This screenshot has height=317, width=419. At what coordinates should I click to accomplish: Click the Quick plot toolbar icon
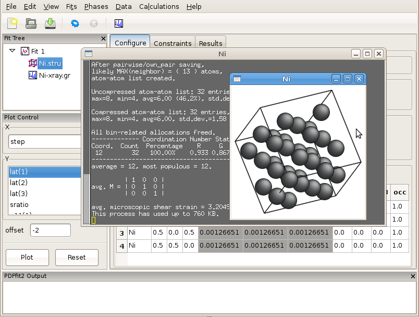point(119,23)
